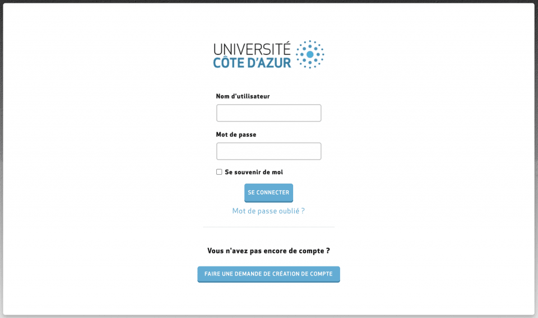This screenshot has height=318, width=538.
Task: Follow the forgotten password recovery link
Action: pos(268,211)
